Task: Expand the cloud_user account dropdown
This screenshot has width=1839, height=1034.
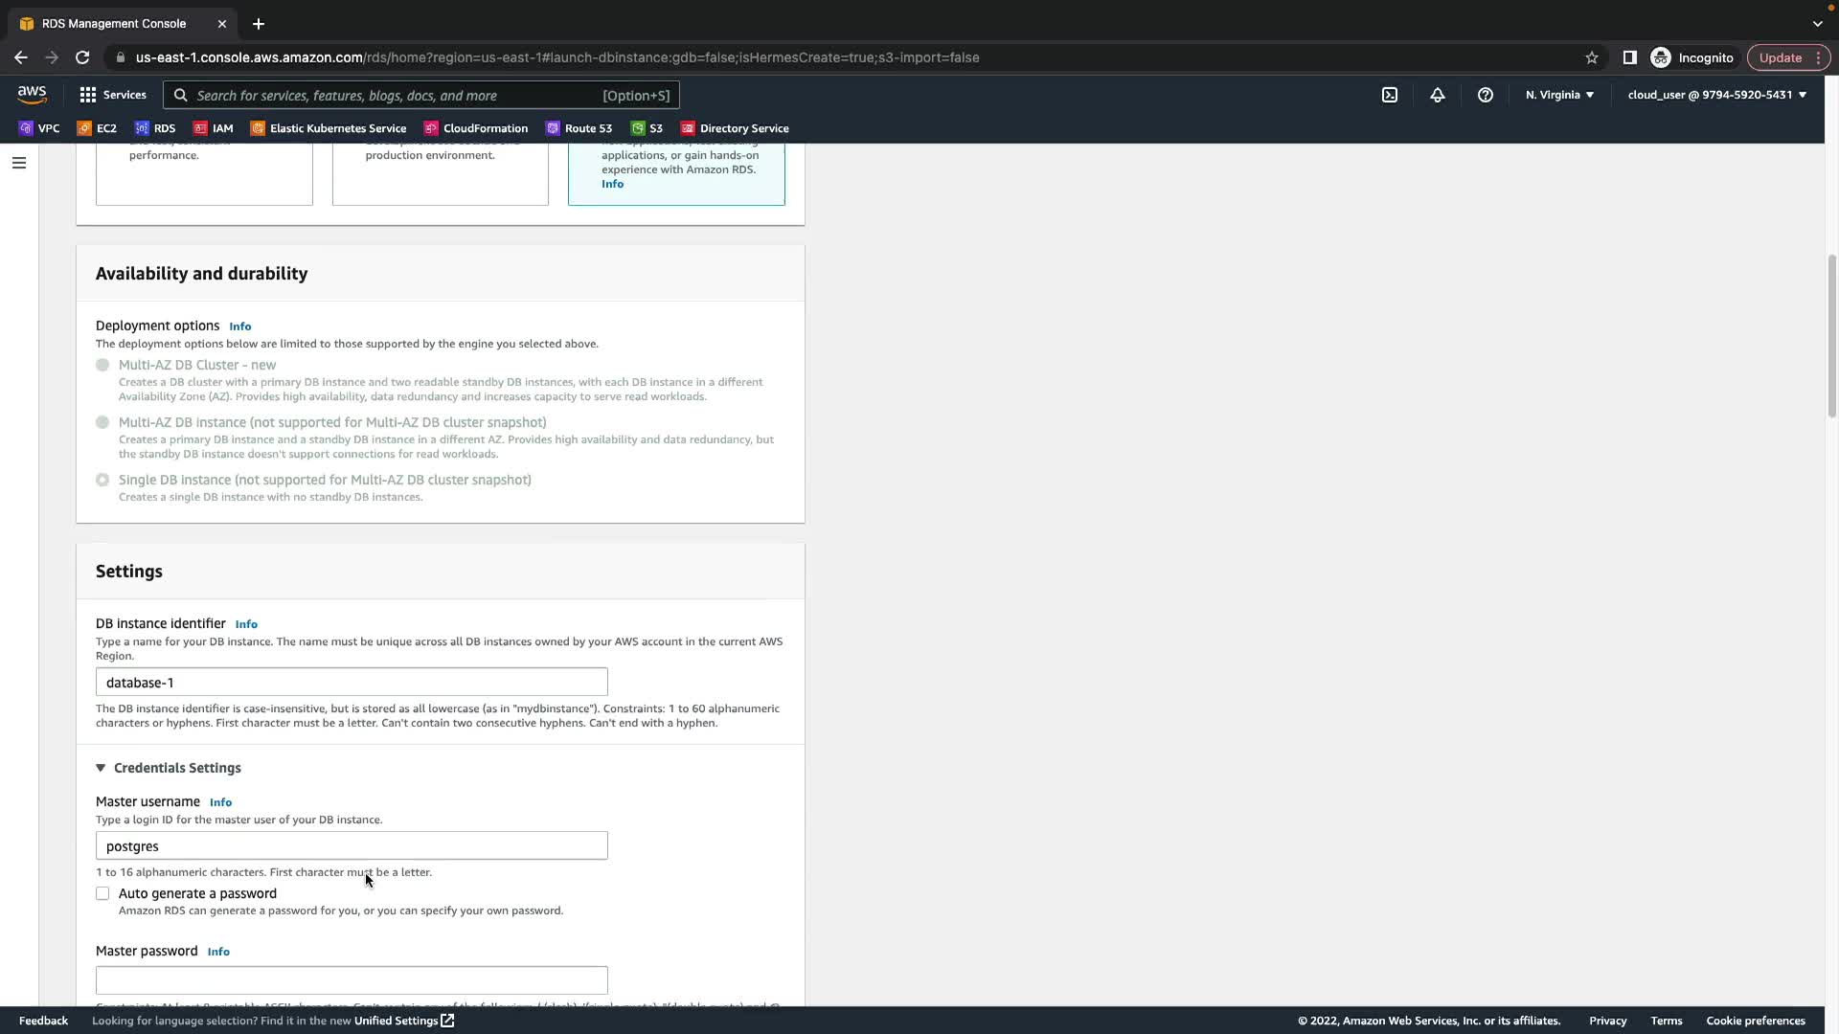Action: point(1715,95)
